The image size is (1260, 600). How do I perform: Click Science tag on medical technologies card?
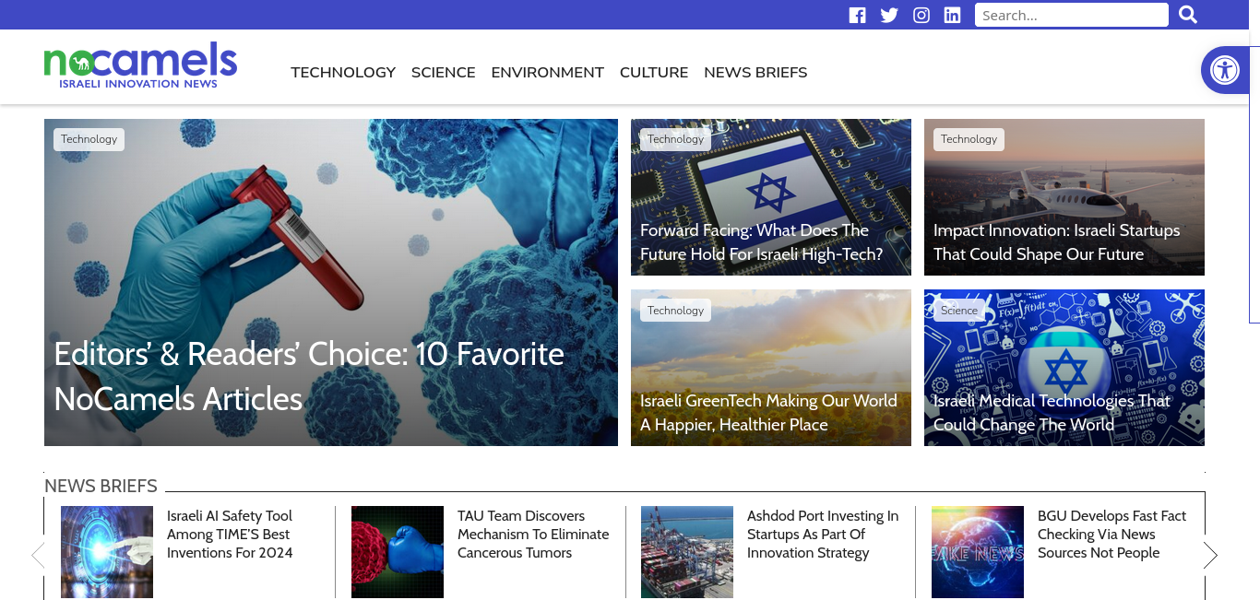tap(959, 311)
